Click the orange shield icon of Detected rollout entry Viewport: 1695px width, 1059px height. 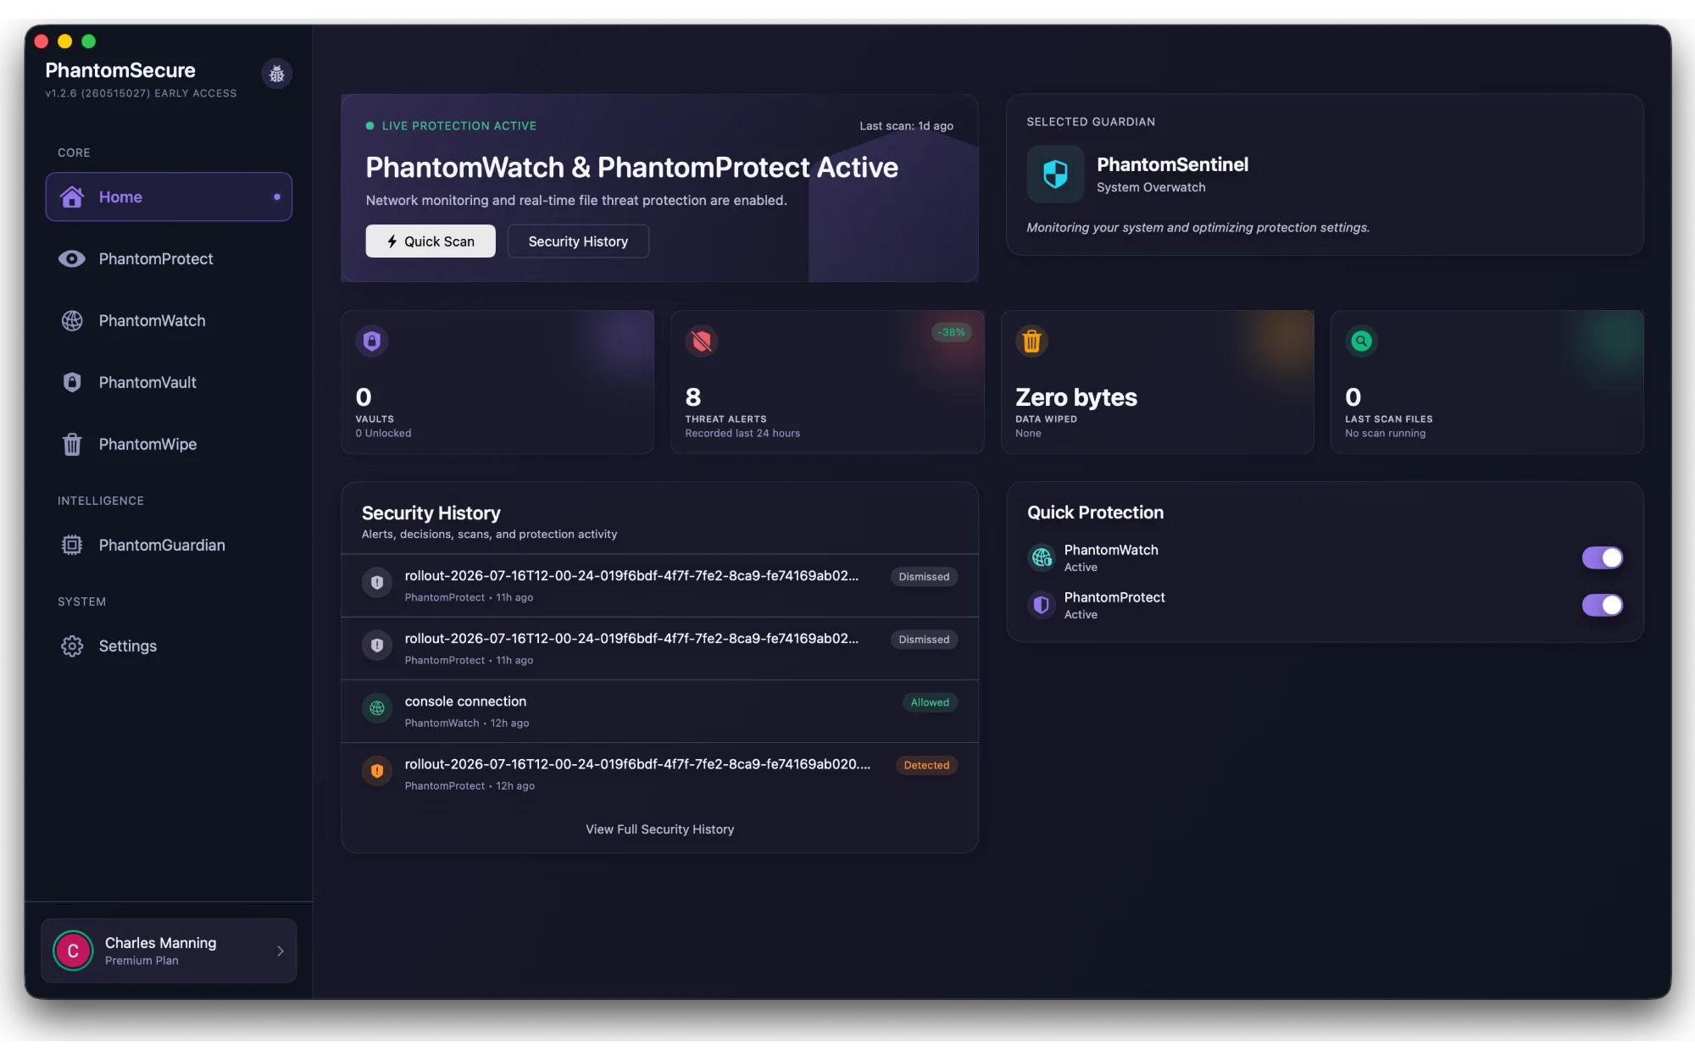click(x=377, y=771)
